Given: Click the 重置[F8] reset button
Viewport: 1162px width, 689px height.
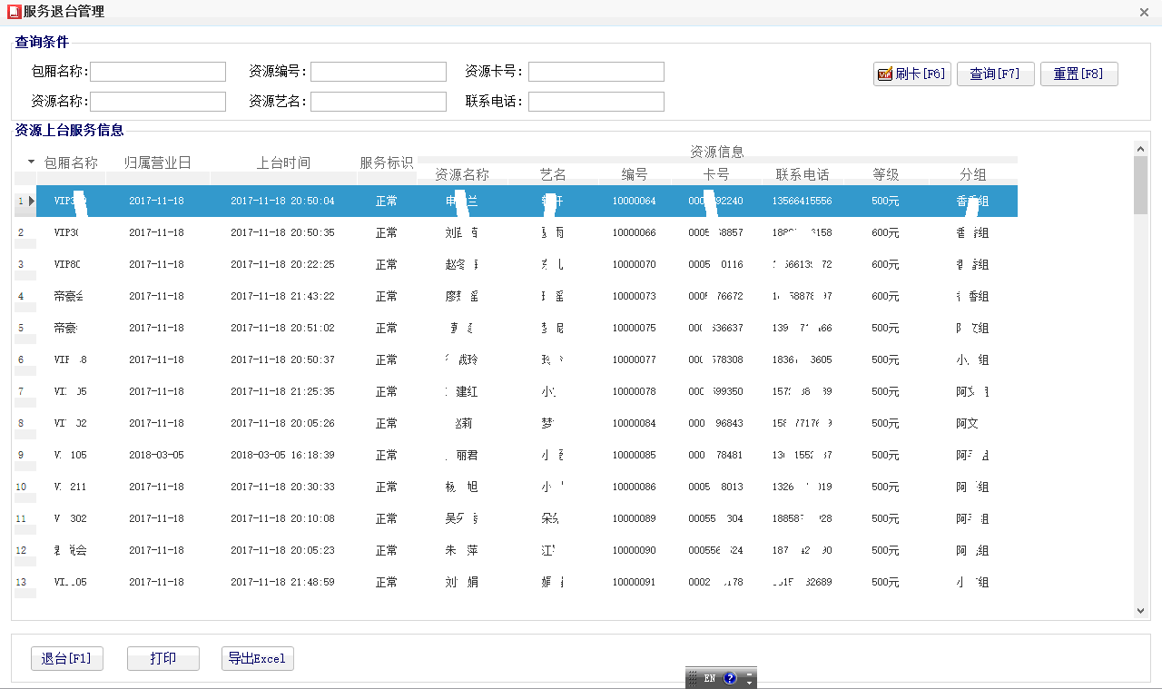Looking at the screenshot, I should (1079, 74).
